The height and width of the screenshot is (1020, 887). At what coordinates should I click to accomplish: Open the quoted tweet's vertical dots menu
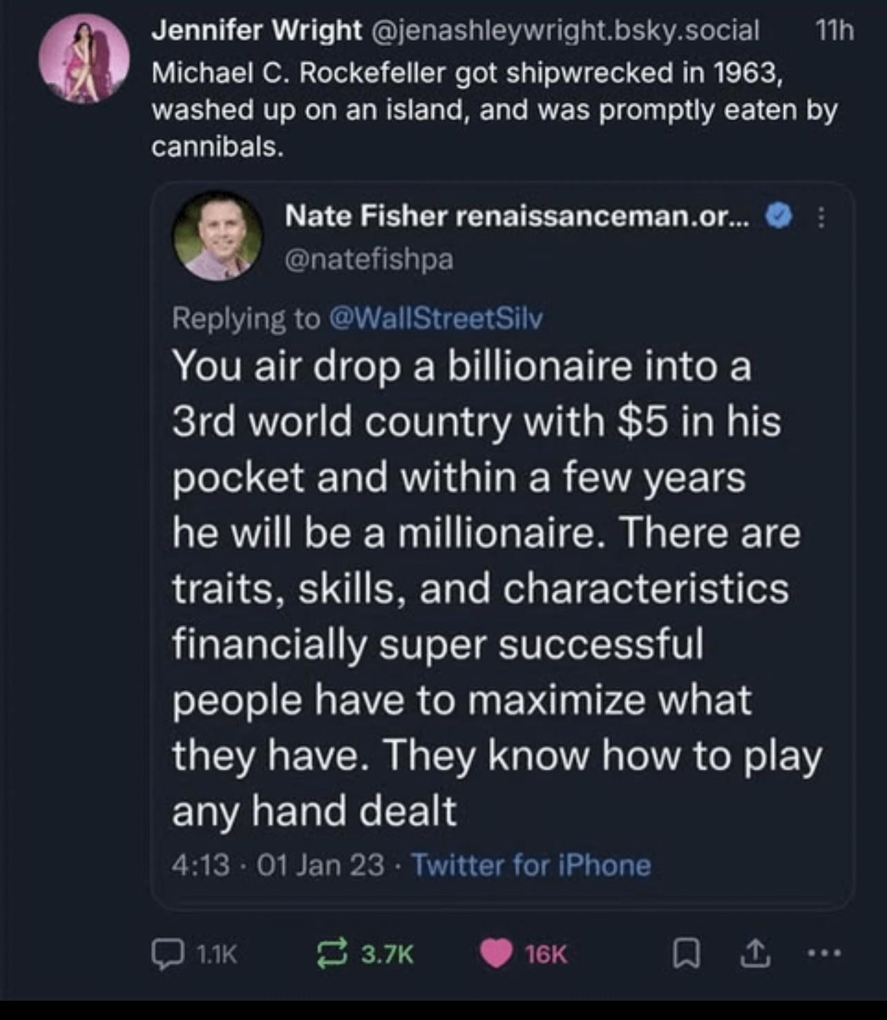(821, 218)
